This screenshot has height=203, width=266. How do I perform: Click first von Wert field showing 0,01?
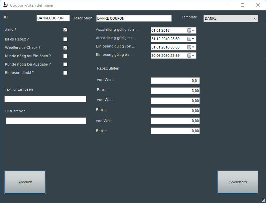click(x=175, y=81)
